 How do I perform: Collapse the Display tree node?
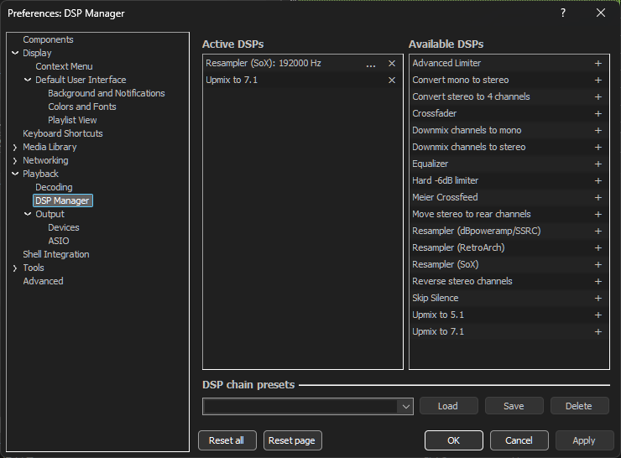[x=15, y=53]
